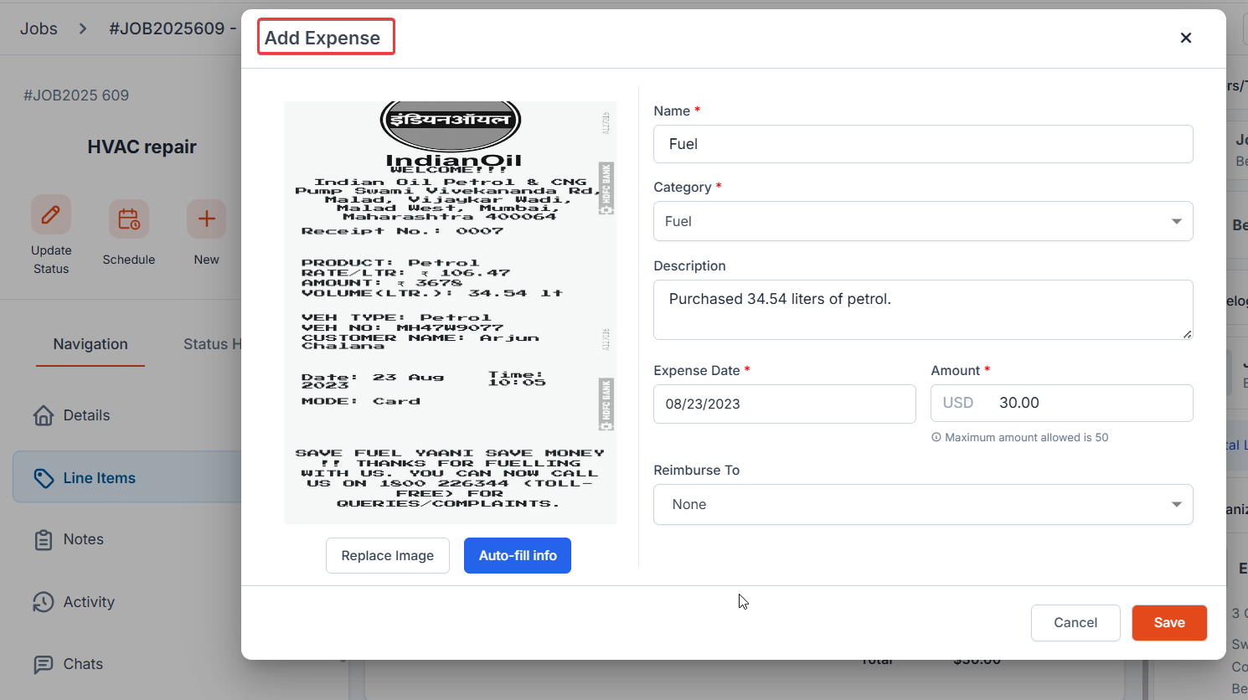Viewport: 1248px width, 700px height.
Task: Click the USD currency label
Action: click(x=958, y=403)
